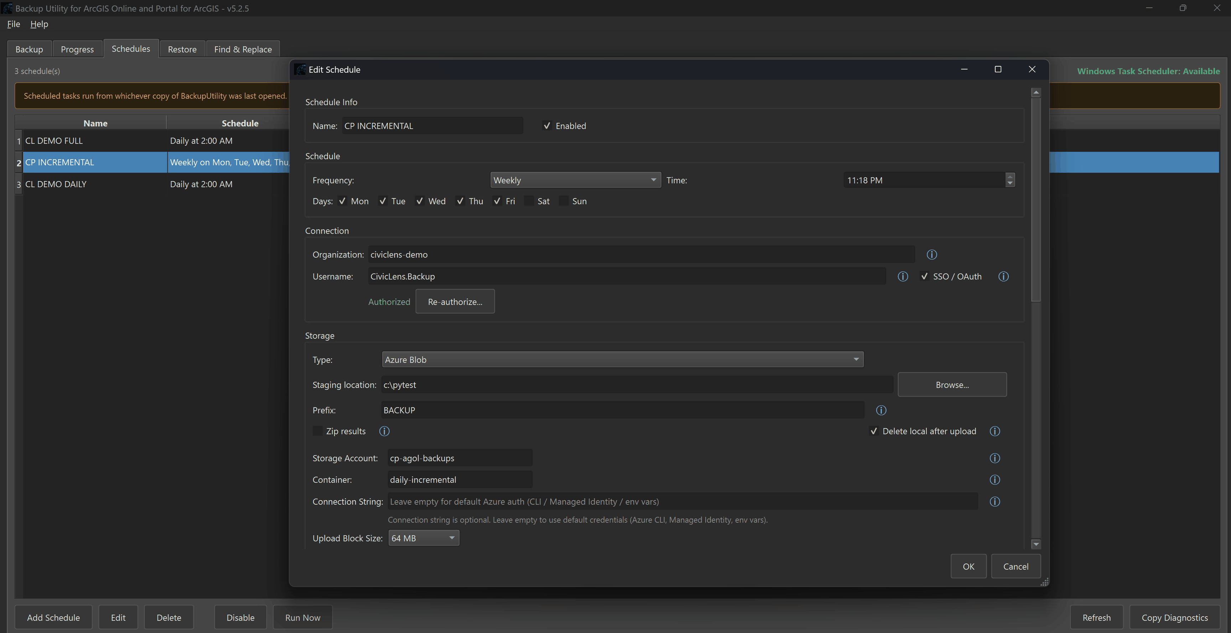This screenshot has width=1231, height=633.
Task: Click the Prefix input field
Action: (x=623, y=410)
